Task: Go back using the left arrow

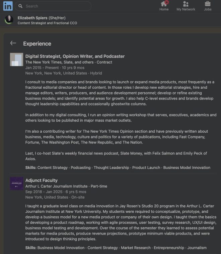Action: [13, 43]
